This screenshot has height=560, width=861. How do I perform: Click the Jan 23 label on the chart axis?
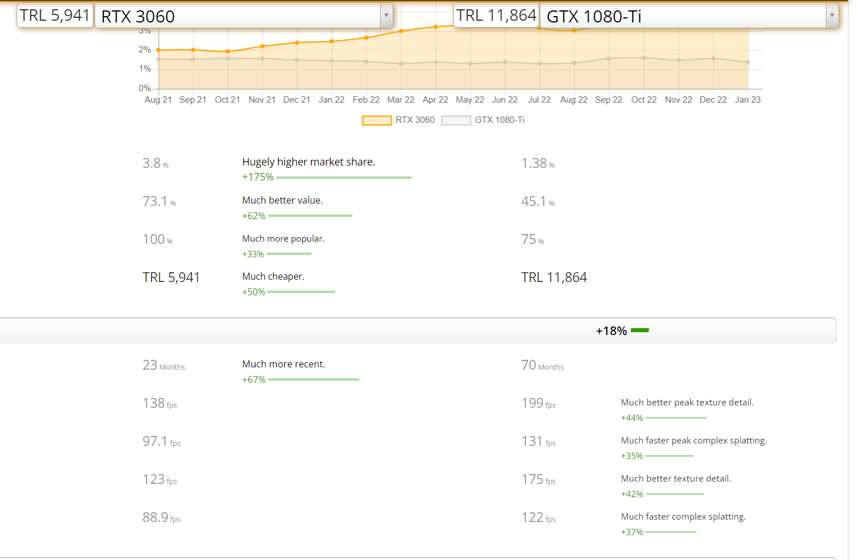tap(748, 100)
